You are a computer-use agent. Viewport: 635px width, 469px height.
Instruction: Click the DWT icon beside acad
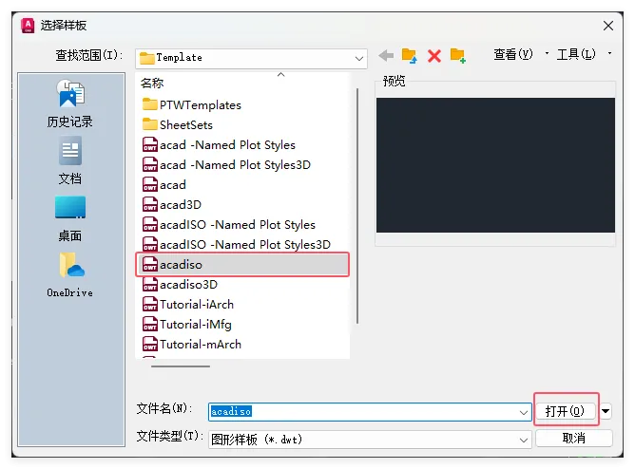[x=150, y=184]
